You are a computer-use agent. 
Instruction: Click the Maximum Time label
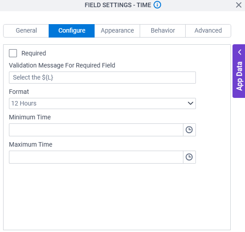tap(31, 144)
